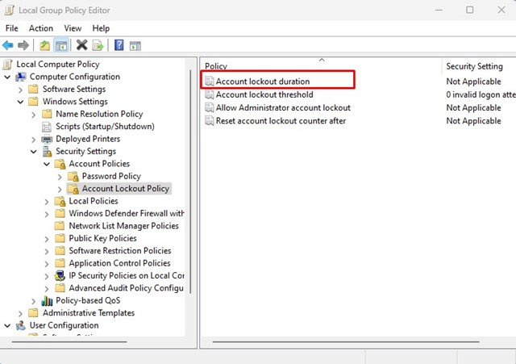The image size is (516, 364).
Task: Expand the Software Settings node
Action: pos(20,90)
